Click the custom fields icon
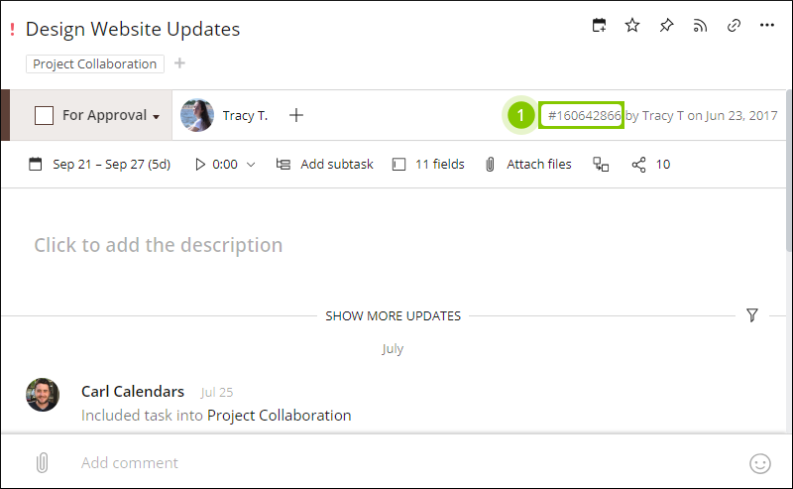The width and height of the screenshot is (793, 489). (x=399, y=165)
